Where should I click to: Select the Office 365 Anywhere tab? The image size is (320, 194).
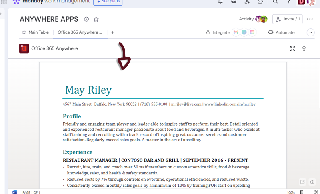(x=80, y=32)
